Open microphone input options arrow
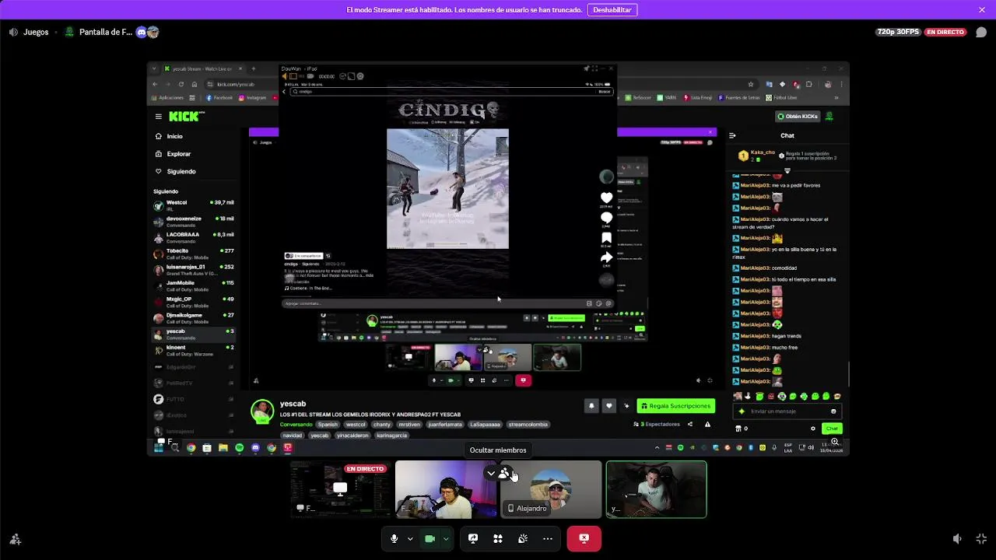The width and height of the screenshot is (996, 560). tap(410, 538)
